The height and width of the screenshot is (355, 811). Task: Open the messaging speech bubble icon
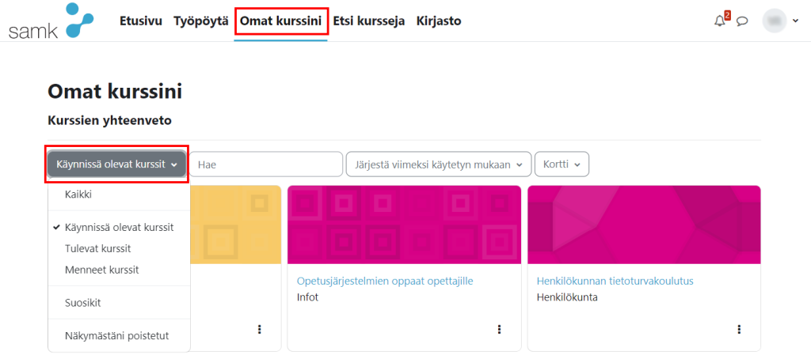click(x=742, y=21)
